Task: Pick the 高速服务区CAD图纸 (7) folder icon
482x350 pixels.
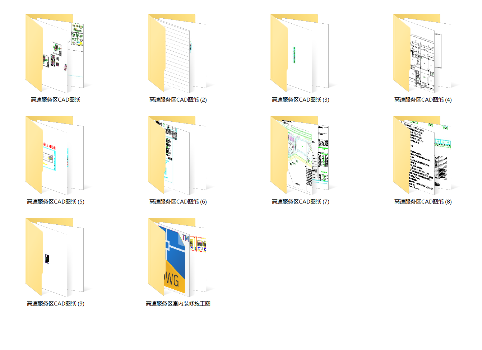Action: click(300, 155)
